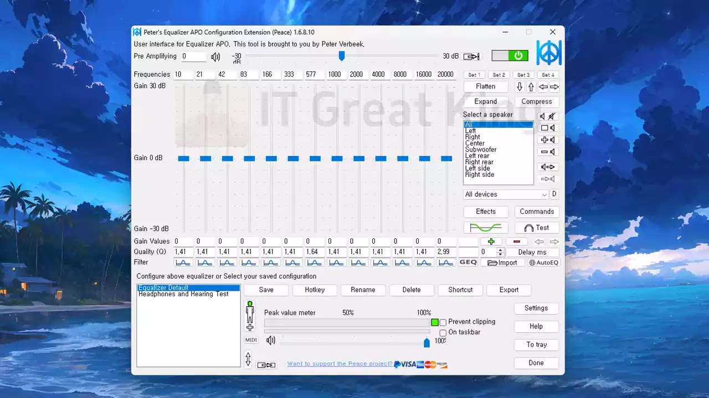Click the Peace logo icon
The height and width of the screenshot is (398, 709).
(549, 53)
